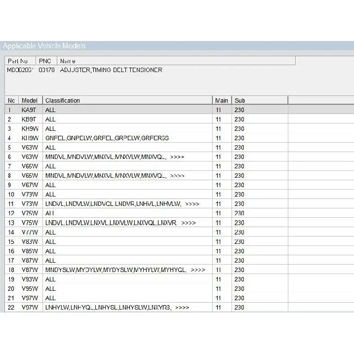Click the Applicable Vehicle Models title bar
Screen dimensions: 354x354
point(177,46)
